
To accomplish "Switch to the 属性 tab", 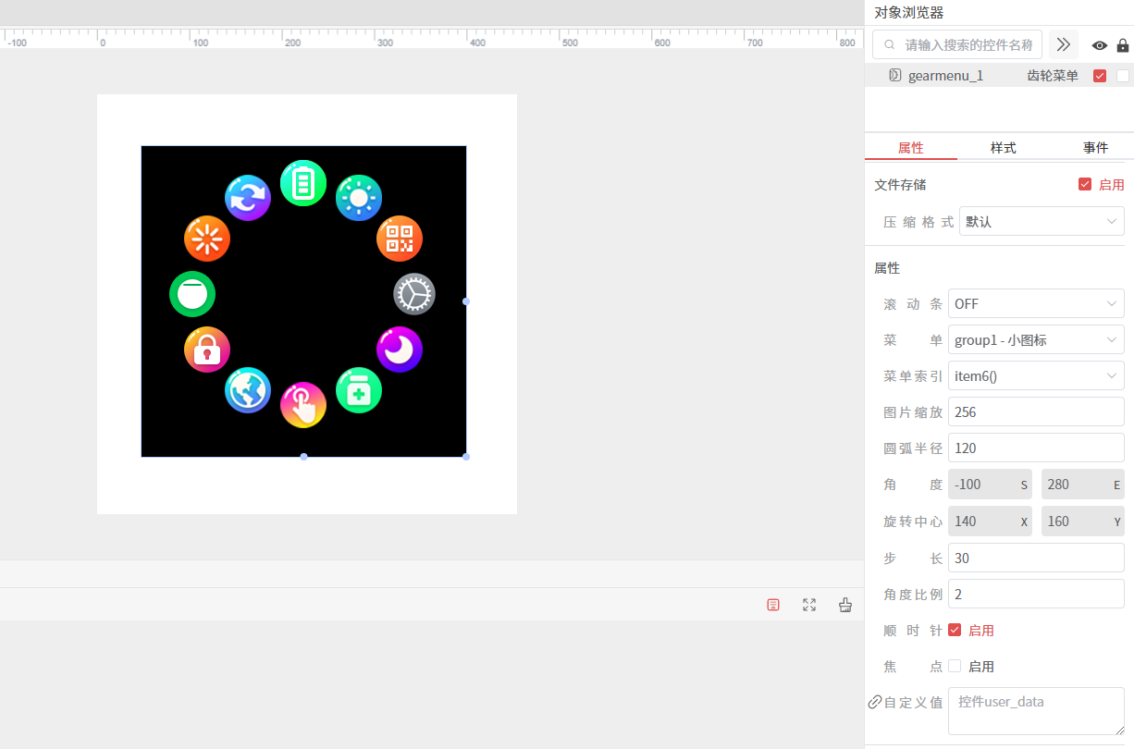I will pyautogui.click(x=911, y=148).
